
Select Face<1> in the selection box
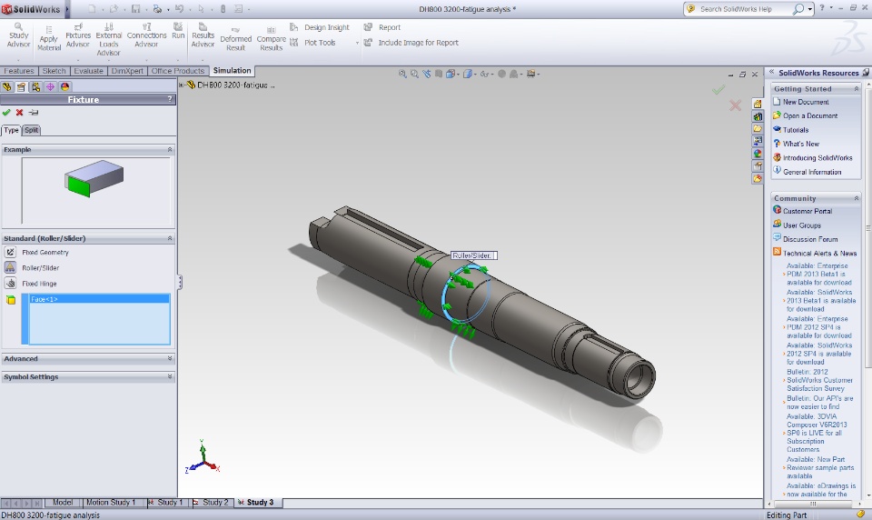pos(99,299)
